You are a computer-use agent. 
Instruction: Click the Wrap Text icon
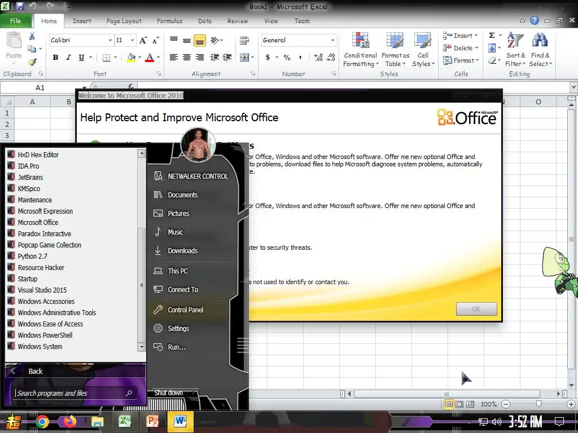tap(244, 40)
